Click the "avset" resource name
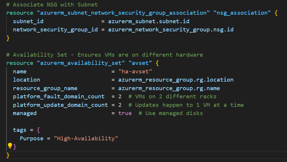The height and width of the screenshot is (162, 287). pos(139,63)
